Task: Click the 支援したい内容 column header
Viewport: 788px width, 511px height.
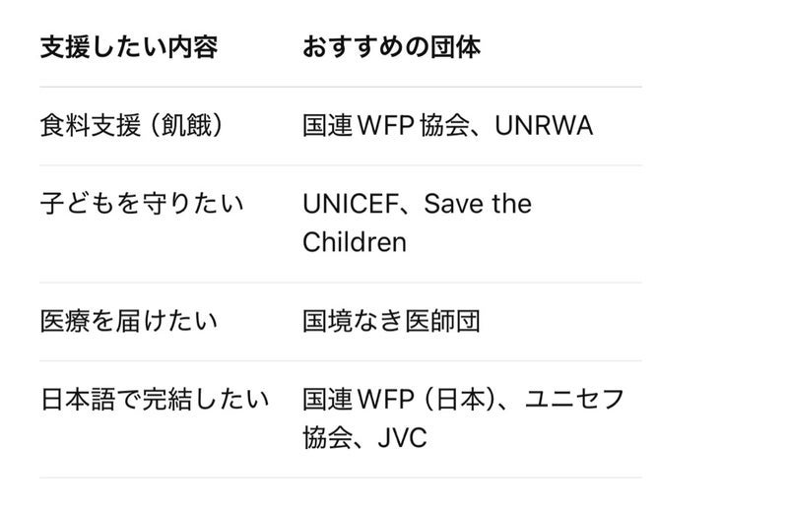Action: pos(128,47)
